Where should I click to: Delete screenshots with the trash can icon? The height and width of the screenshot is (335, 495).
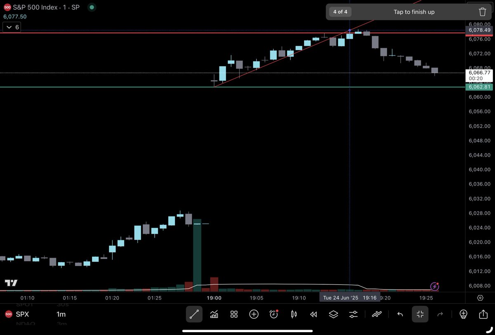pyautogui.click(x=482, y=12)
